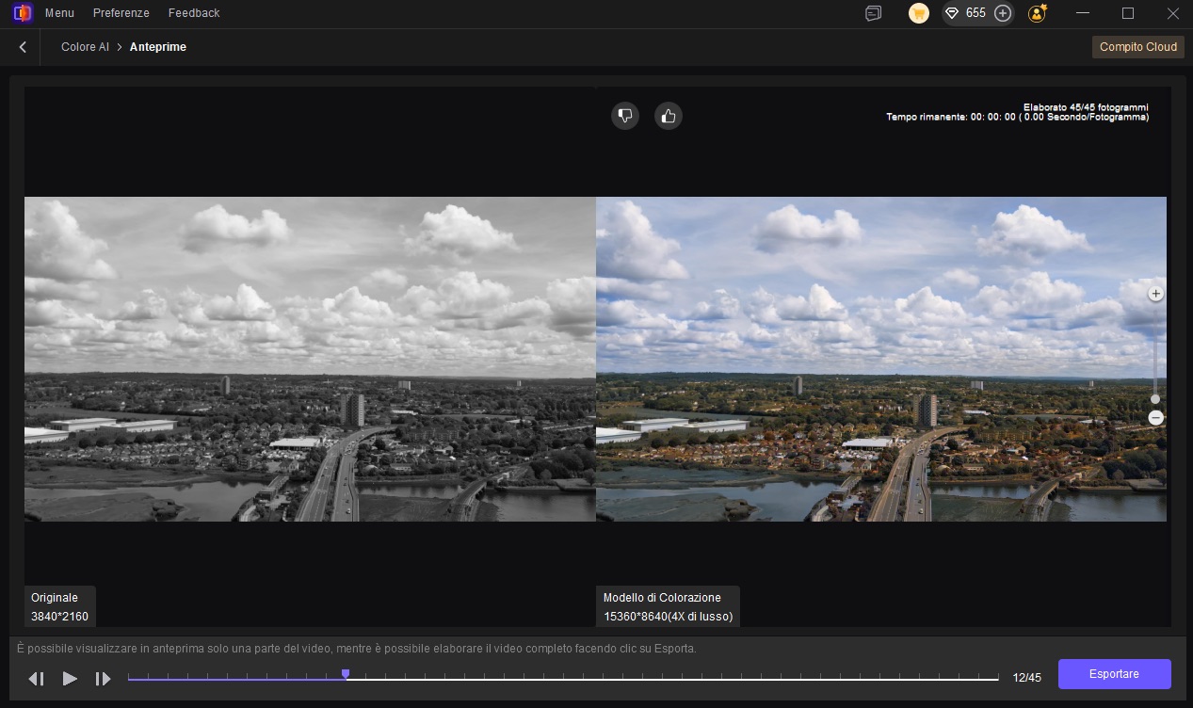Open the user account profile icon
This screenshot has height=708, width=1193.
click(1038, 13)
